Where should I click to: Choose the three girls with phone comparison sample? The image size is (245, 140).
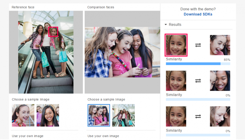click(99, 115)
